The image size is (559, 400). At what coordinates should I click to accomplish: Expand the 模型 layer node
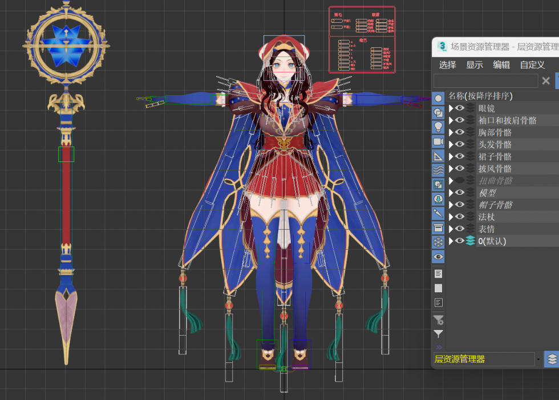click(x=451, y=193)
